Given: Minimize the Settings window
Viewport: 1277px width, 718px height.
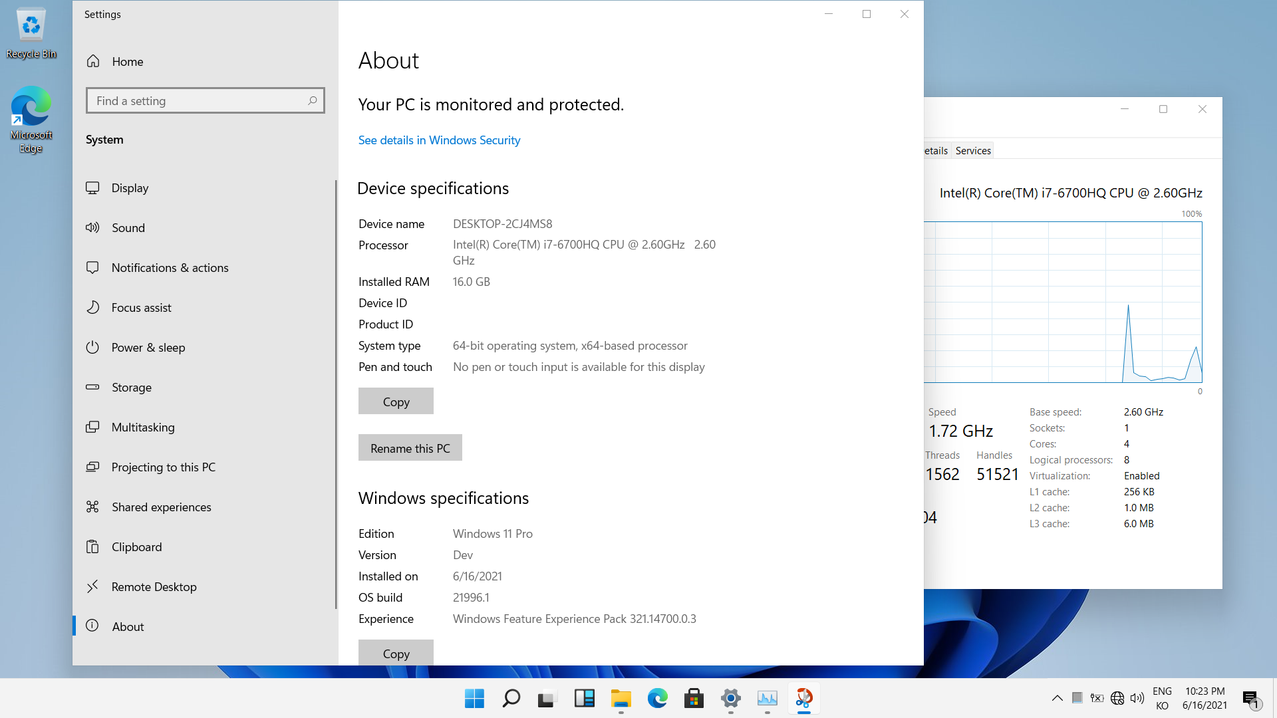Looking at the screenshot, I should point(829,14).
